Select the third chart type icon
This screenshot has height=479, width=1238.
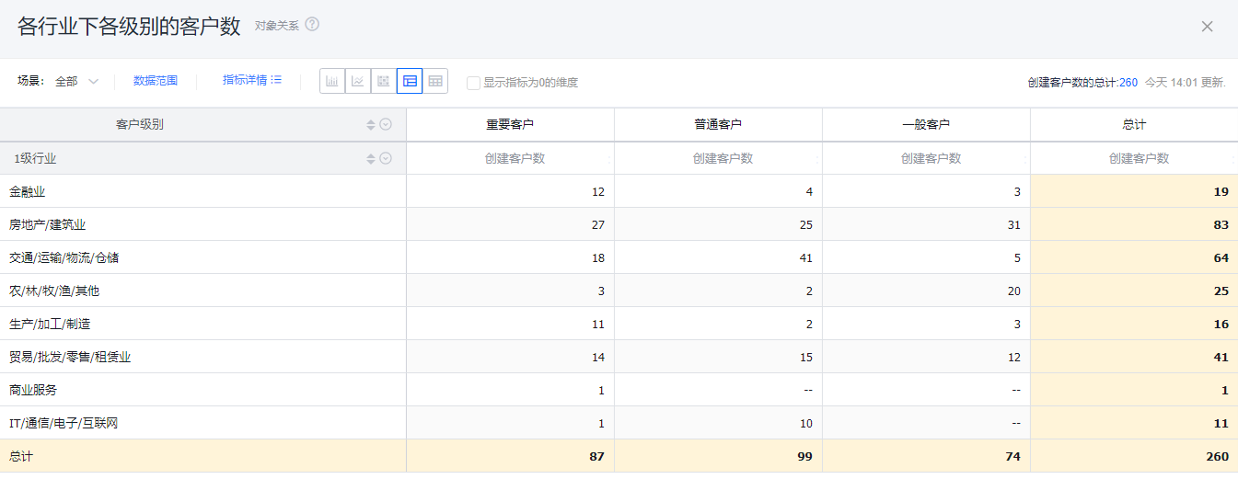click(384, 81)
